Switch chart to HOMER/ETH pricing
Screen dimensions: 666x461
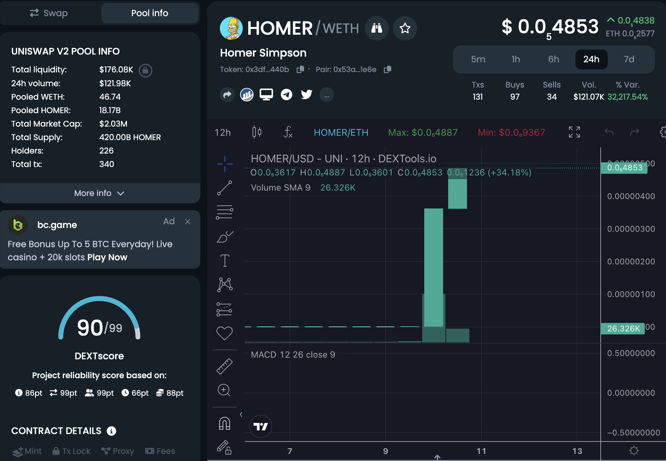coord(341,132)
